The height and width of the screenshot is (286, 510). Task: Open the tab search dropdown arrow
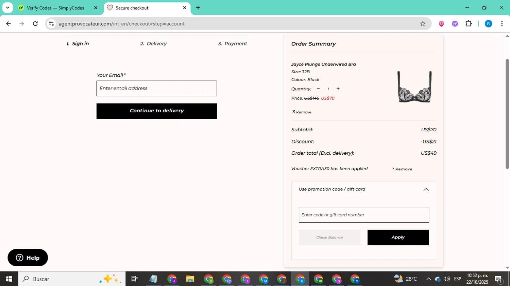pos(7,7)
